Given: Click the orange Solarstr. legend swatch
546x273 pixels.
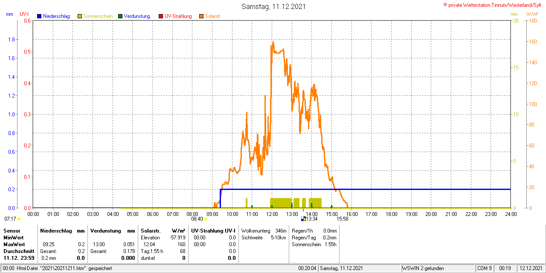Looking at the screenshot, I should tap(201, 16).
